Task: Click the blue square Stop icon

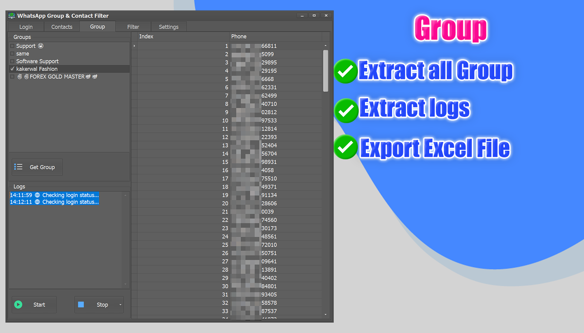Action: [x=81, y=305]
